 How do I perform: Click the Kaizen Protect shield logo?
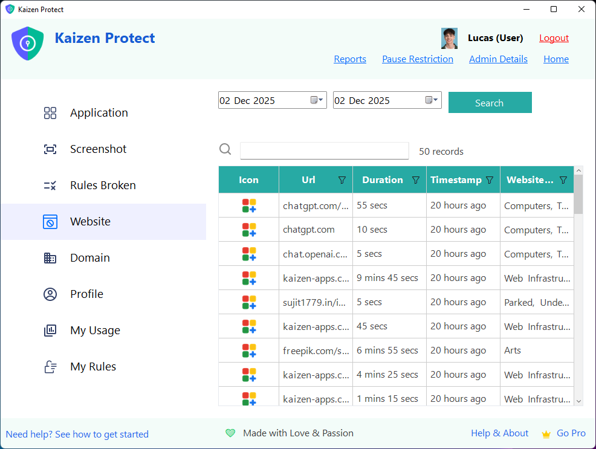click(x=27, y=43)
